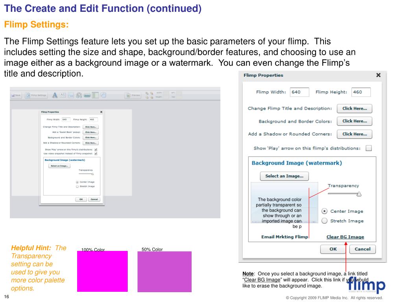
Task: Click Here for Guest Book popup in small dialog
Action: (x=91, y=132)
